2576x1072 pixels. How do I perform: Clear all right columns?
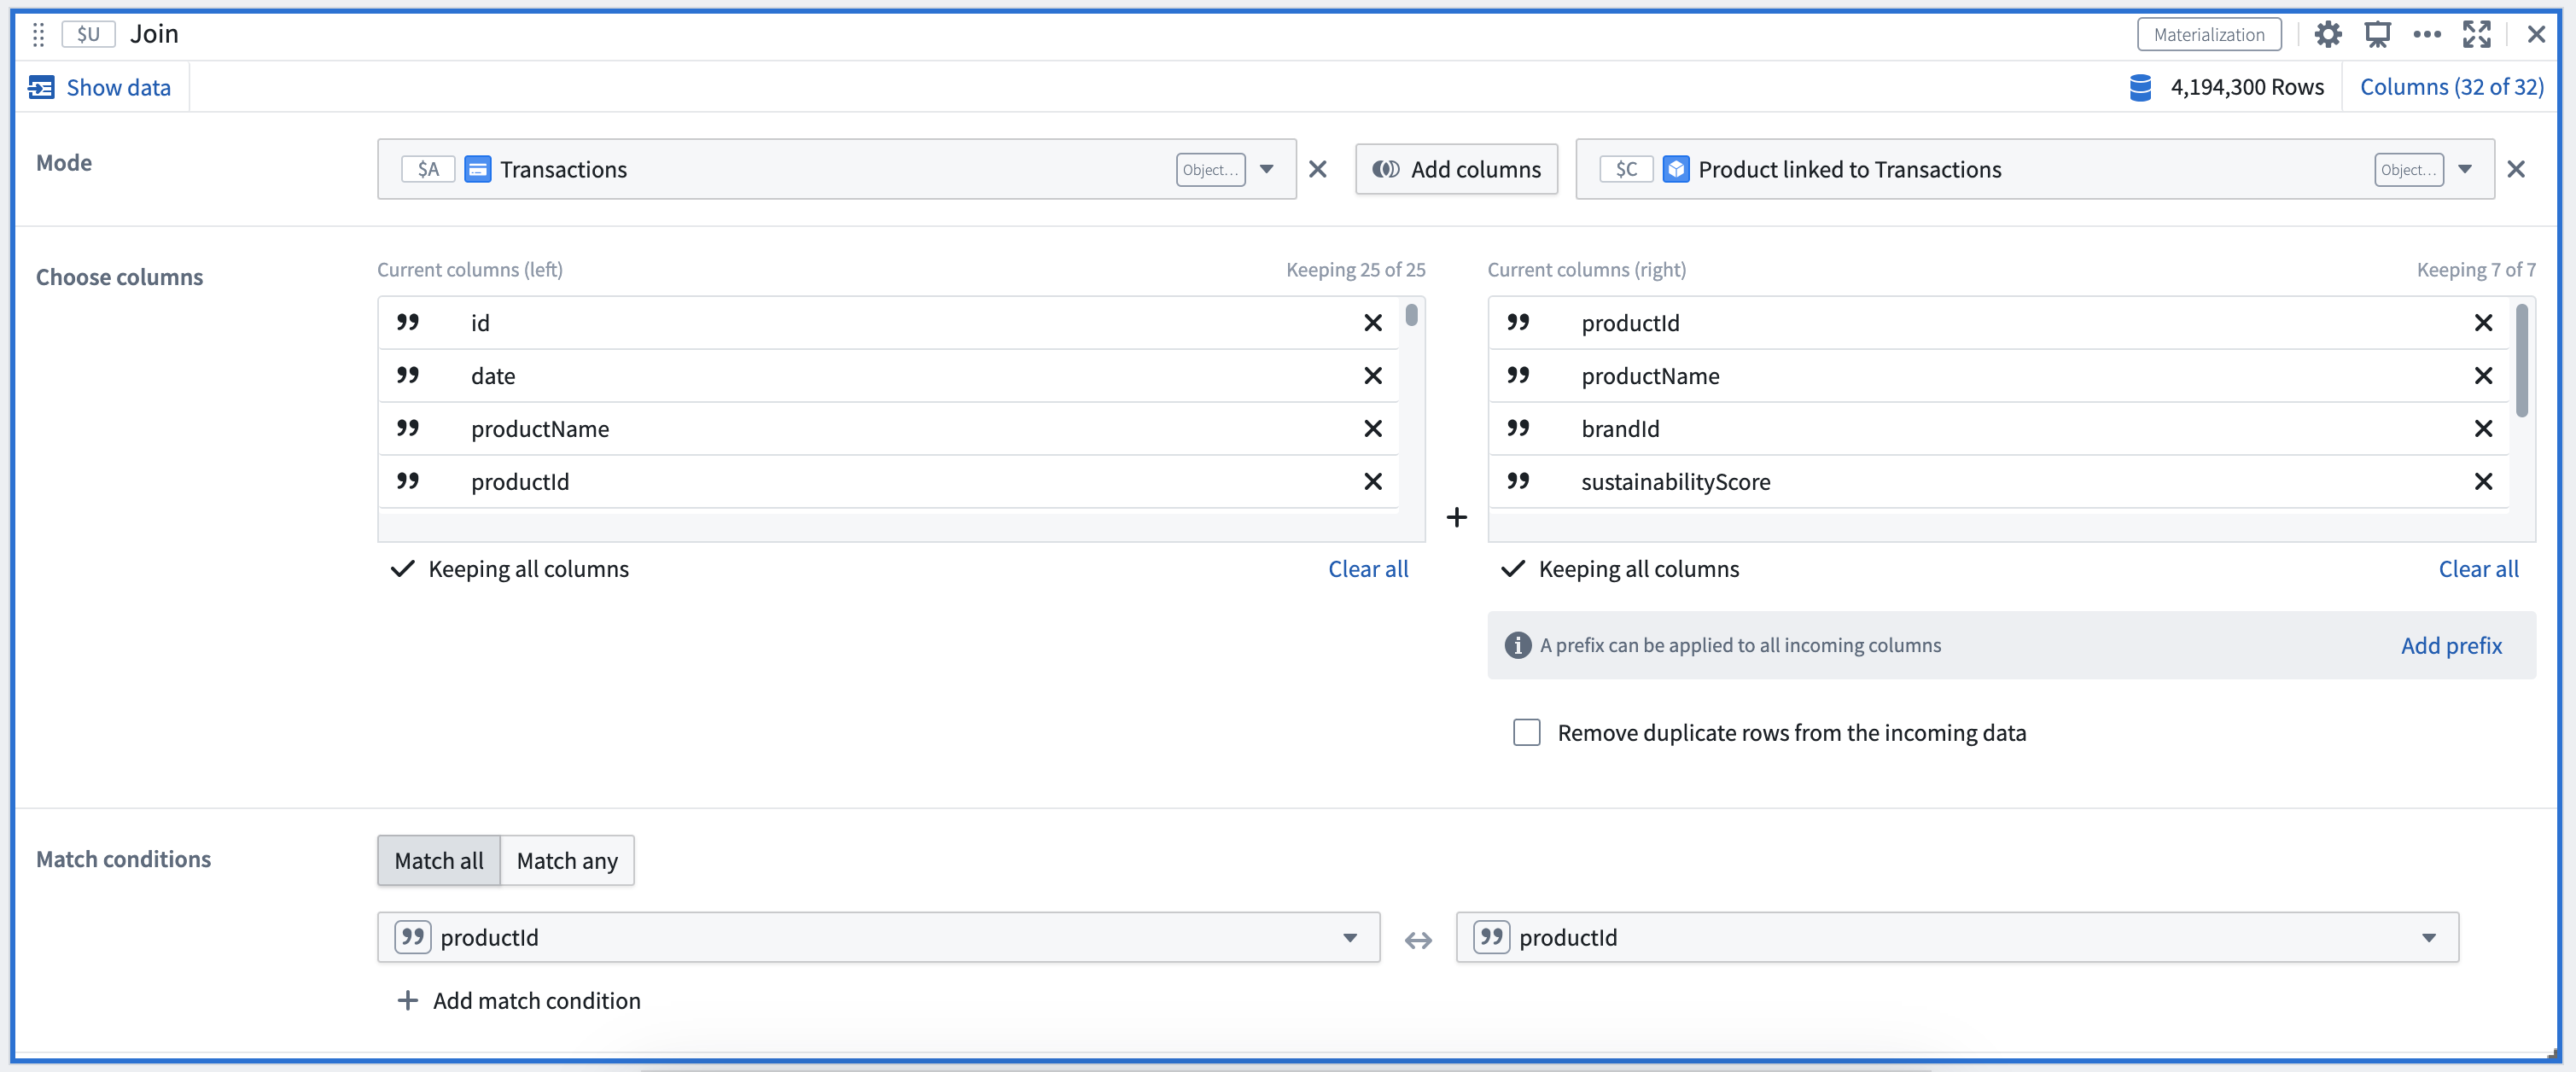(x=2477, y=569)
